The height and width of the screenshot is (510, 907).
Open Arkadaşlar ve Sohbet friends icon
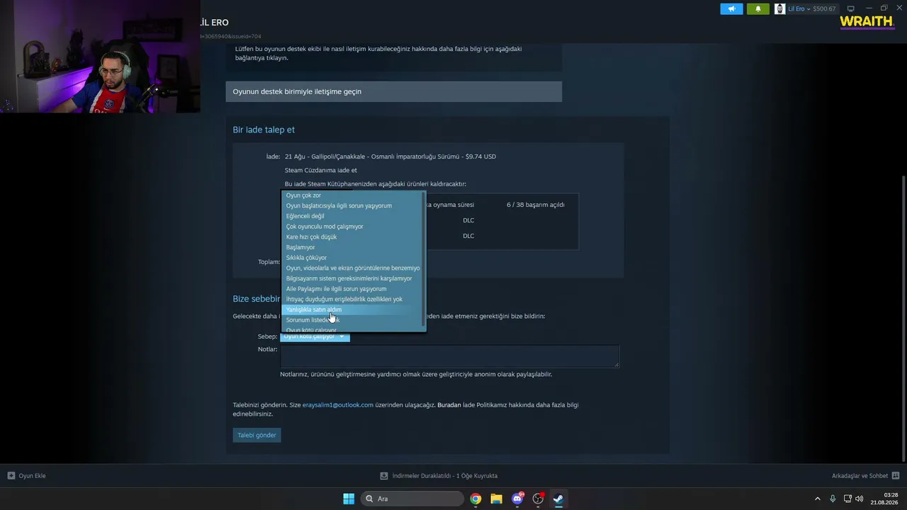(896, 476)
